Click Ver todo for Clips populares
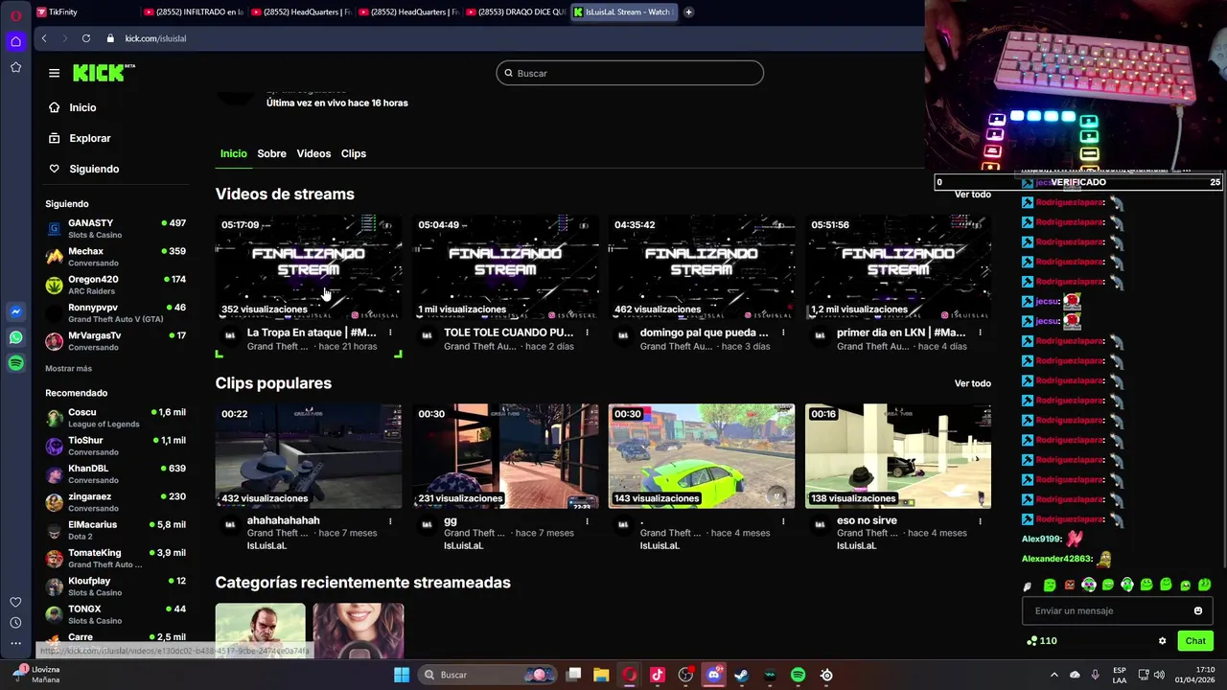The height and width of the screenshot is (690, 1227). pyautogui.click(x=972, y=383)
